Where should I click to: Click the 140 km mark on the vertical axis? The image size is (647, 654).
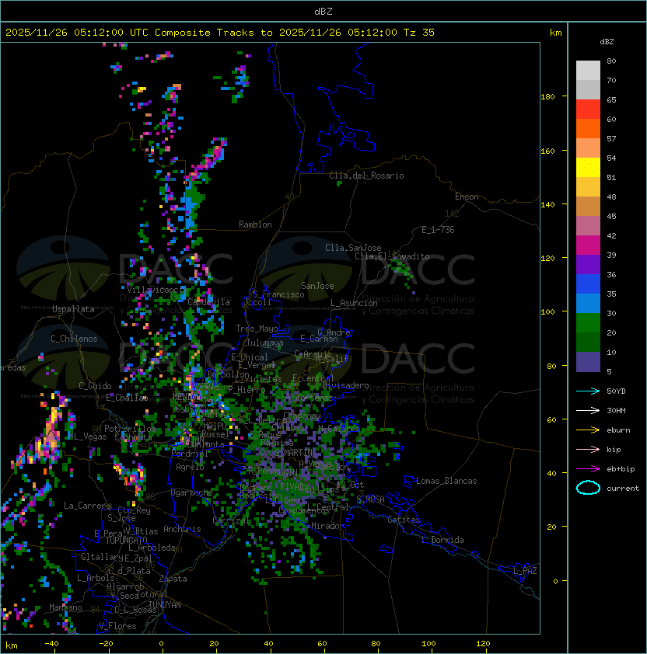pos(547,204)
